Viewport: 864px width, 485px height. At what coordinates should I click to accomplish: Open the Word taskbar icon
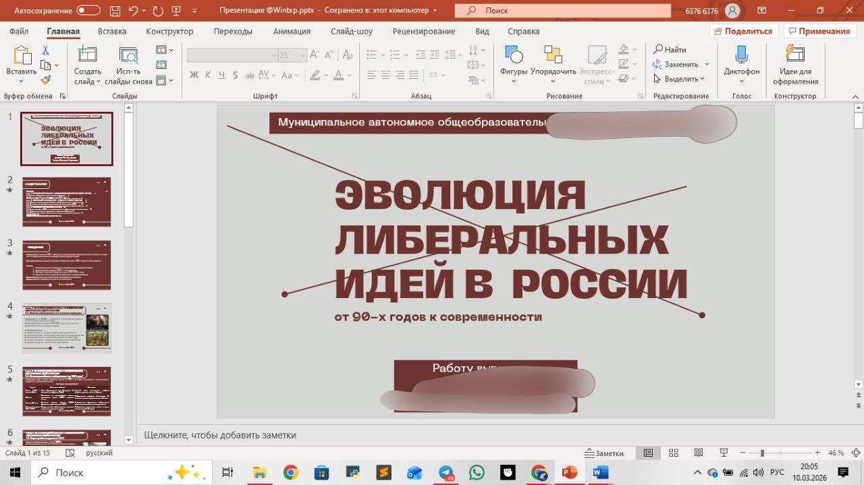[x=600, y=473]
